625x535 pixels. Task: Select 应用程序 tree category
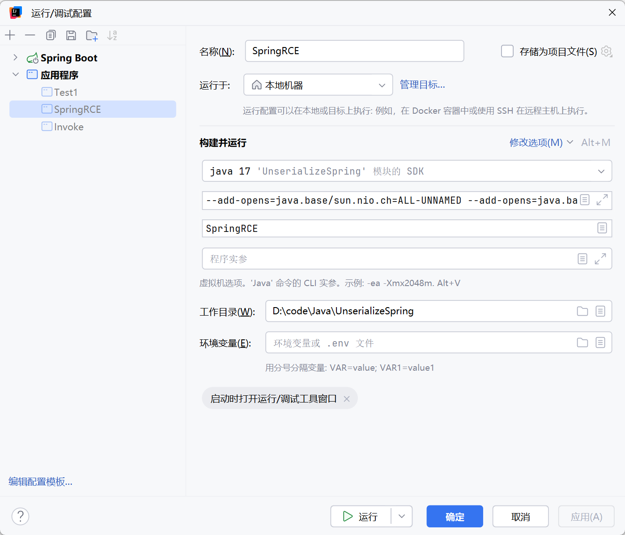[x=60, y=75]
